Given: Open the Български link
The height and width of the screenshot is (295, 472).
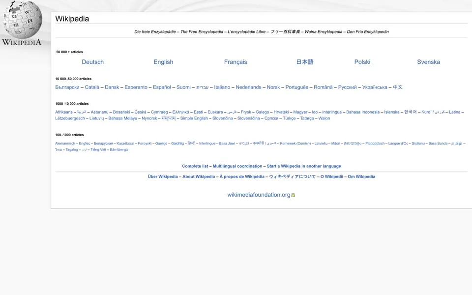Looking at the screenshot, I should [67, 88].
